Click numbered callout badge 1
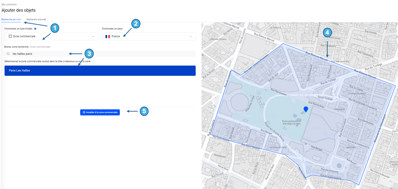The image size is (398, 189). click(54, 28)
